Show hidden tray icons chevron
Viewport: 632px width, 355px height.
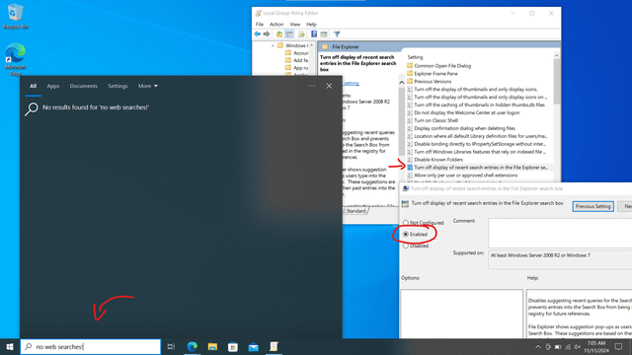coord(538,346)
